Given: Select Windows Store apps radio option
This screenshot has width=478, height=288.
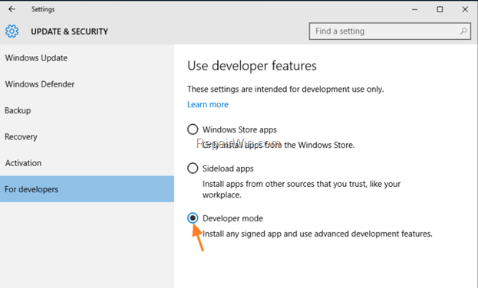Looking at the screenshot, I should [x=193, y=129].
